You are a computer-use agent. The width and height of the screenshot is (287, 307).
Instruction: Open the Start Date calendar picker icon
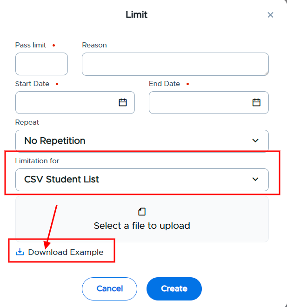123,102
